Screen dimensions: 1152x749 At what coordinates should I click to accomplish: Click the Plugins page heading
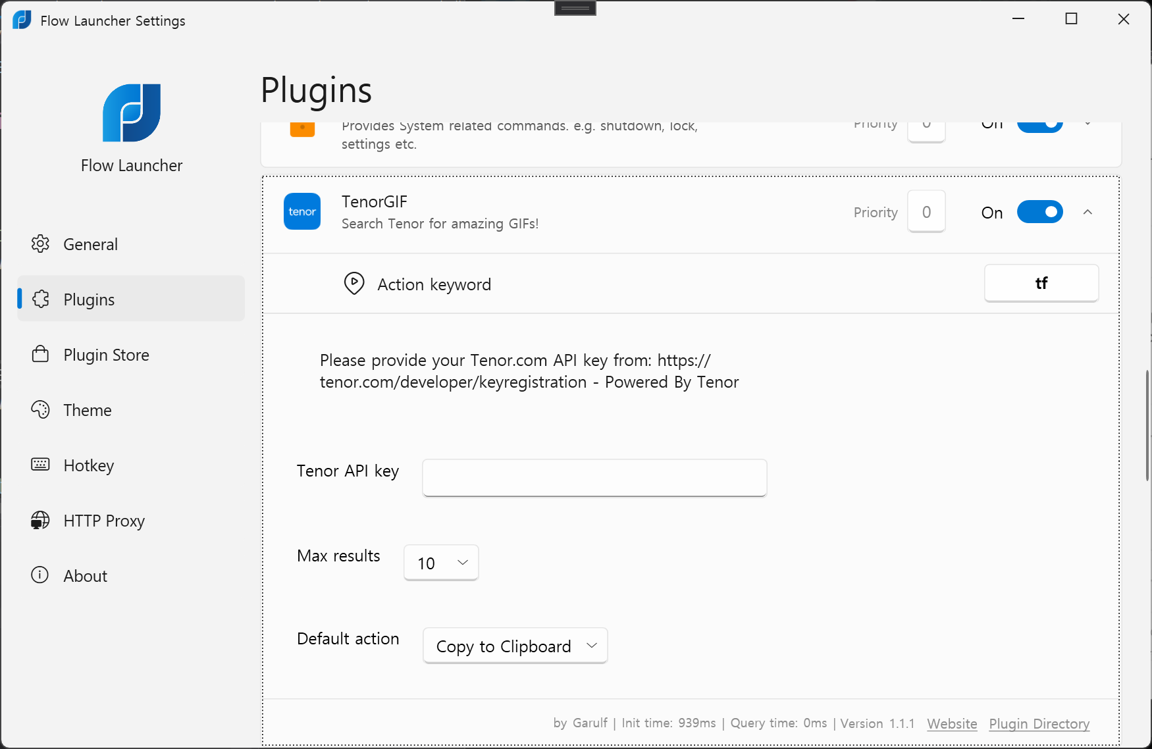pyautogui.click(x=317, y=90)
